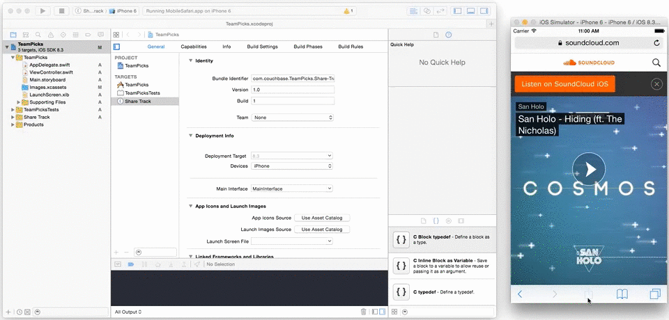Go back in the editor history
The image size is (669, 320).
coord(128,35)
